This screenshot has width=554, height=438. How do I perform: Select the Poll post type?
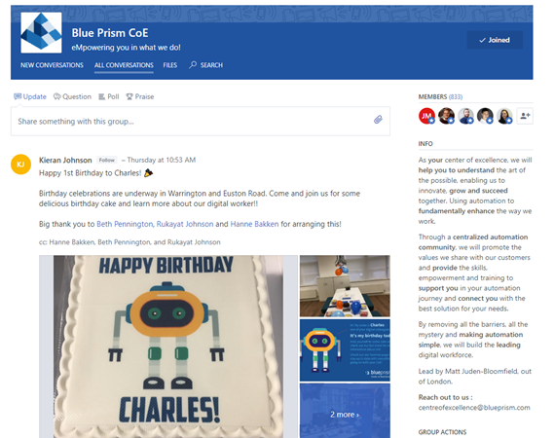(109, 96)
